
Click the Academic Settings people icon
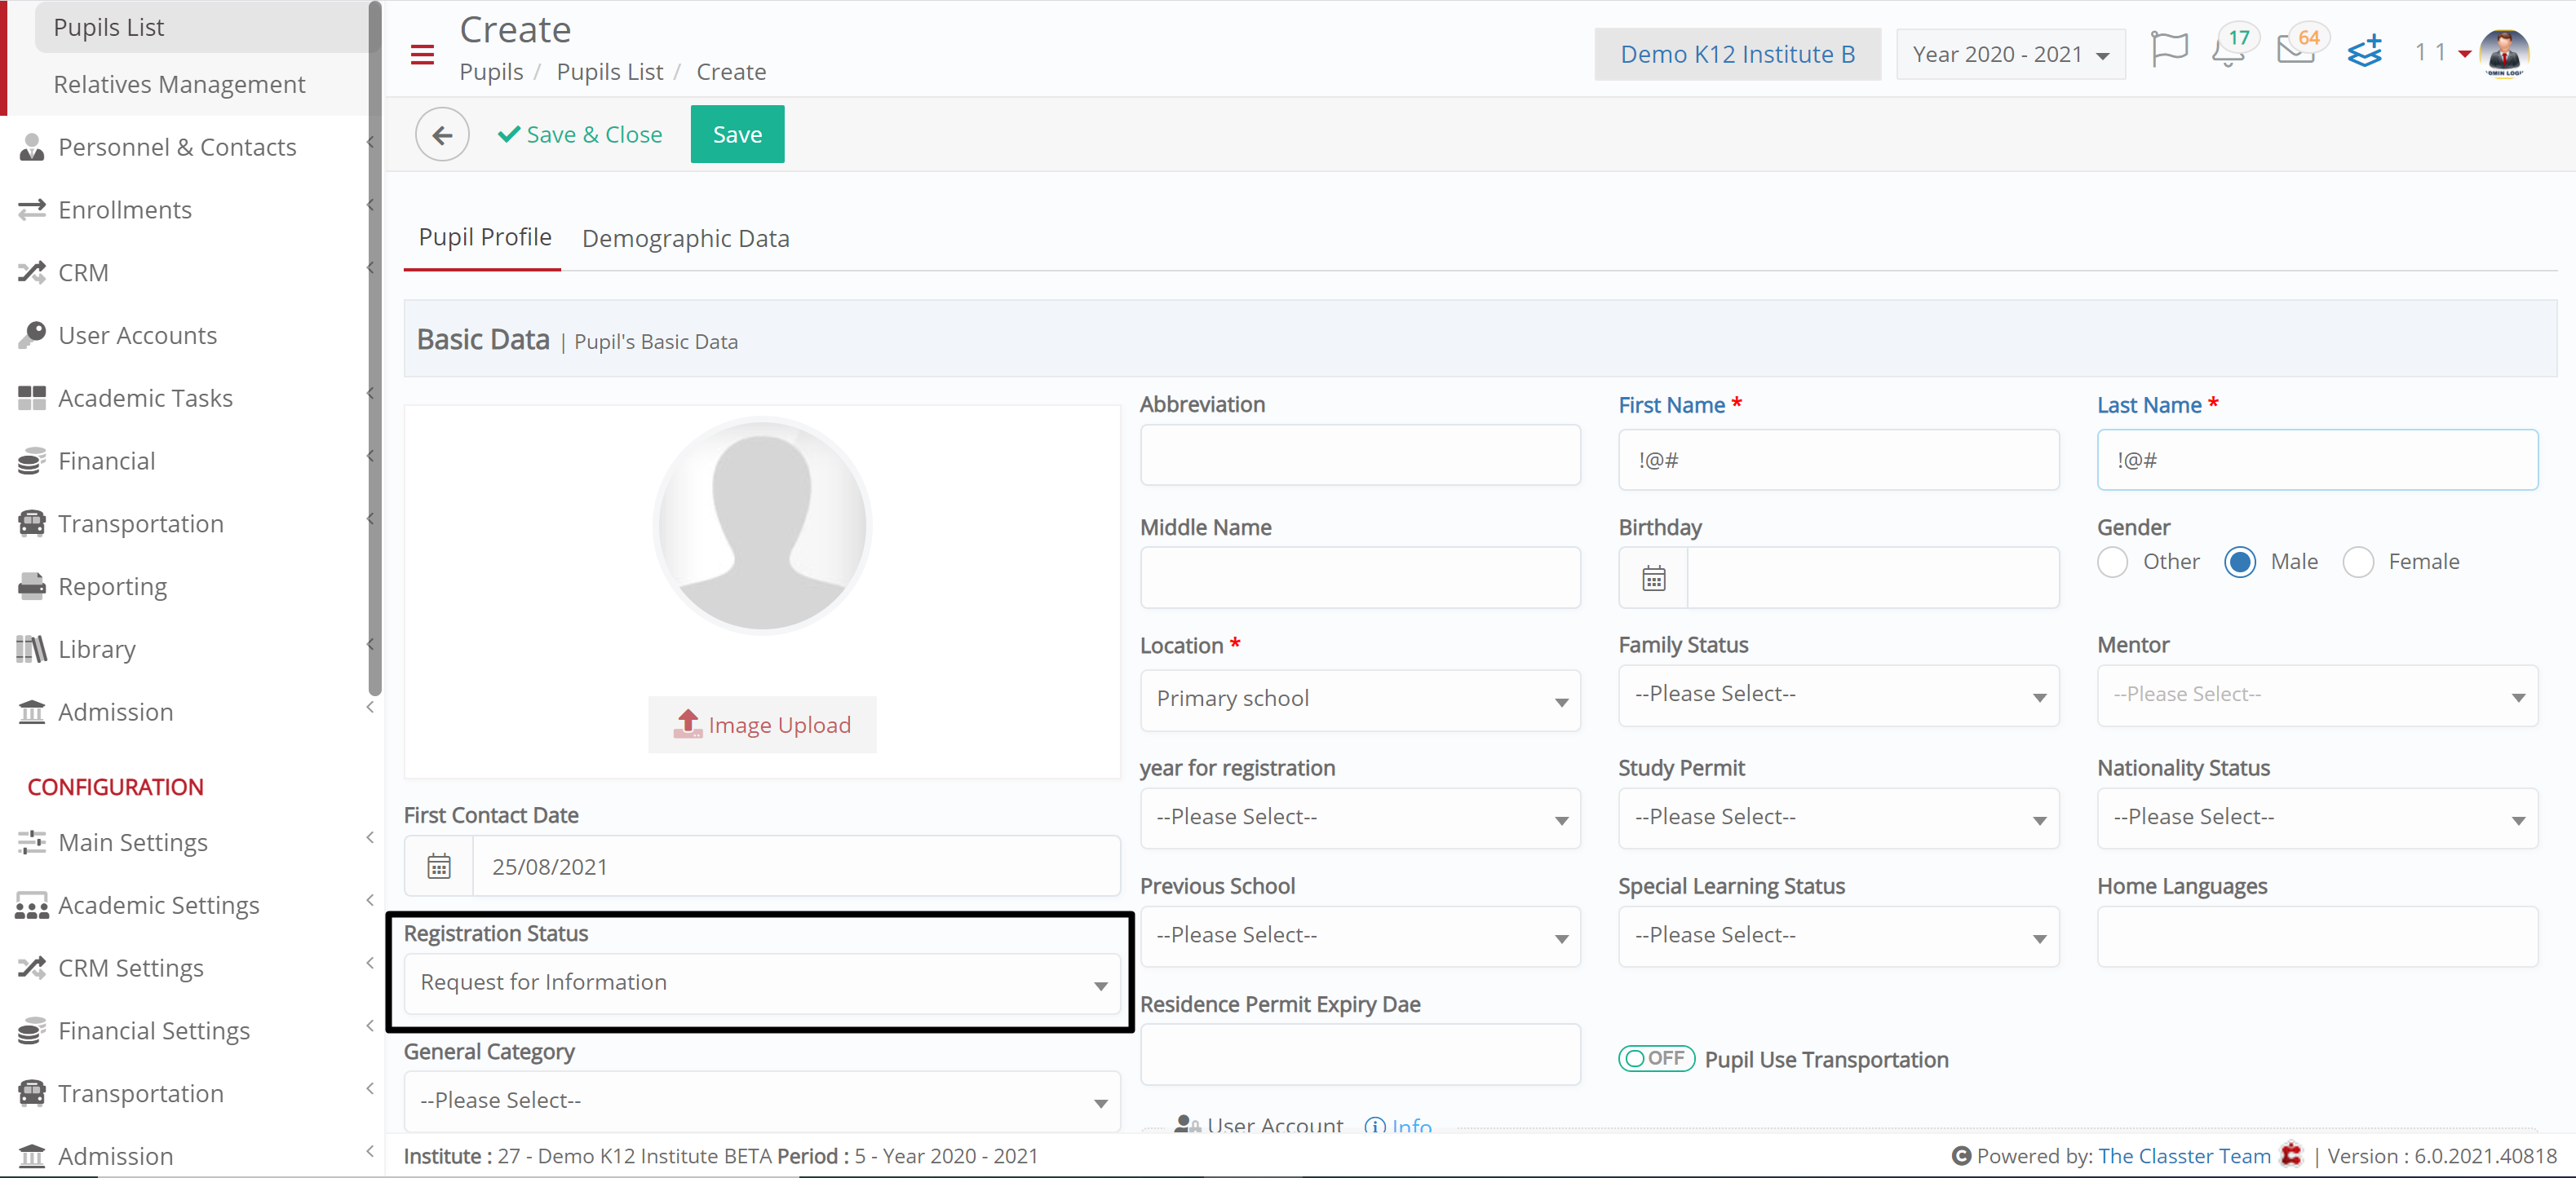(32, 905)
